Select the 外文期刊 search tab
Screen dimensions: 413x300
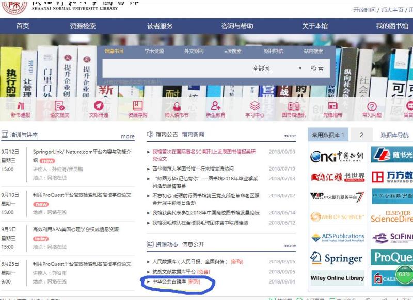pos(194,52)
